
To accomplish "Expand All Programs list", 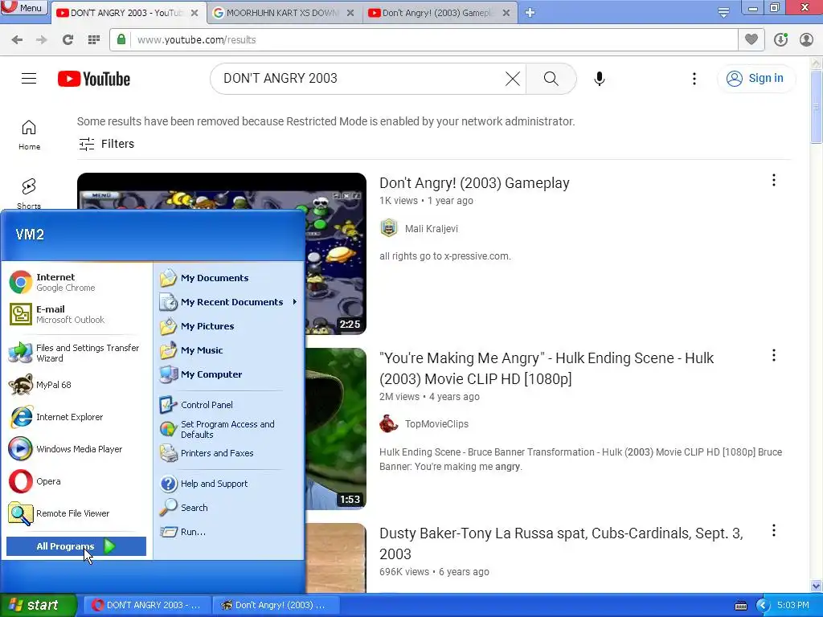I will pos(76,546).
